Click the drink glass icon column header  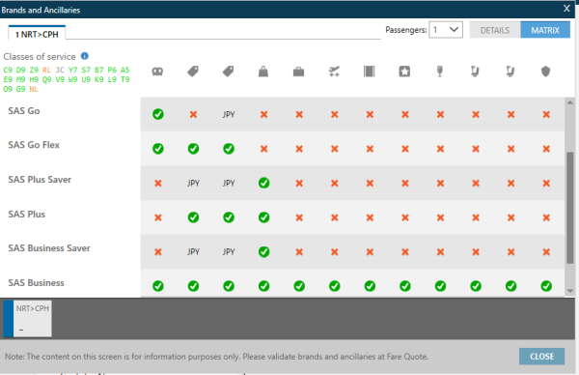pyautogui.click(x=440, y=72)
